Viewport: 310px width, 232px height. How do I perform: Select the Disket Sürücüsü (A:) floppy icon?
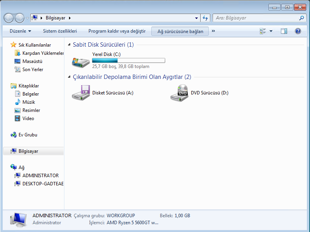(x=81, y=92)
